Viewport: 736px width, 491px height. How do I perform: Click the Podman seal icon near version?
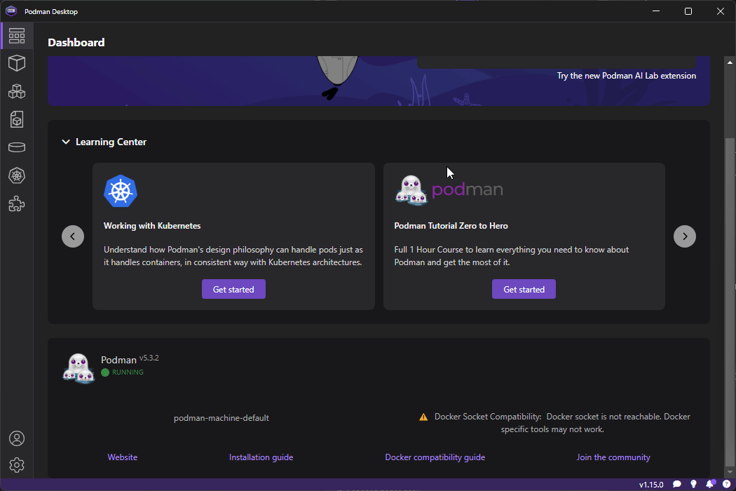coord(79,368)
